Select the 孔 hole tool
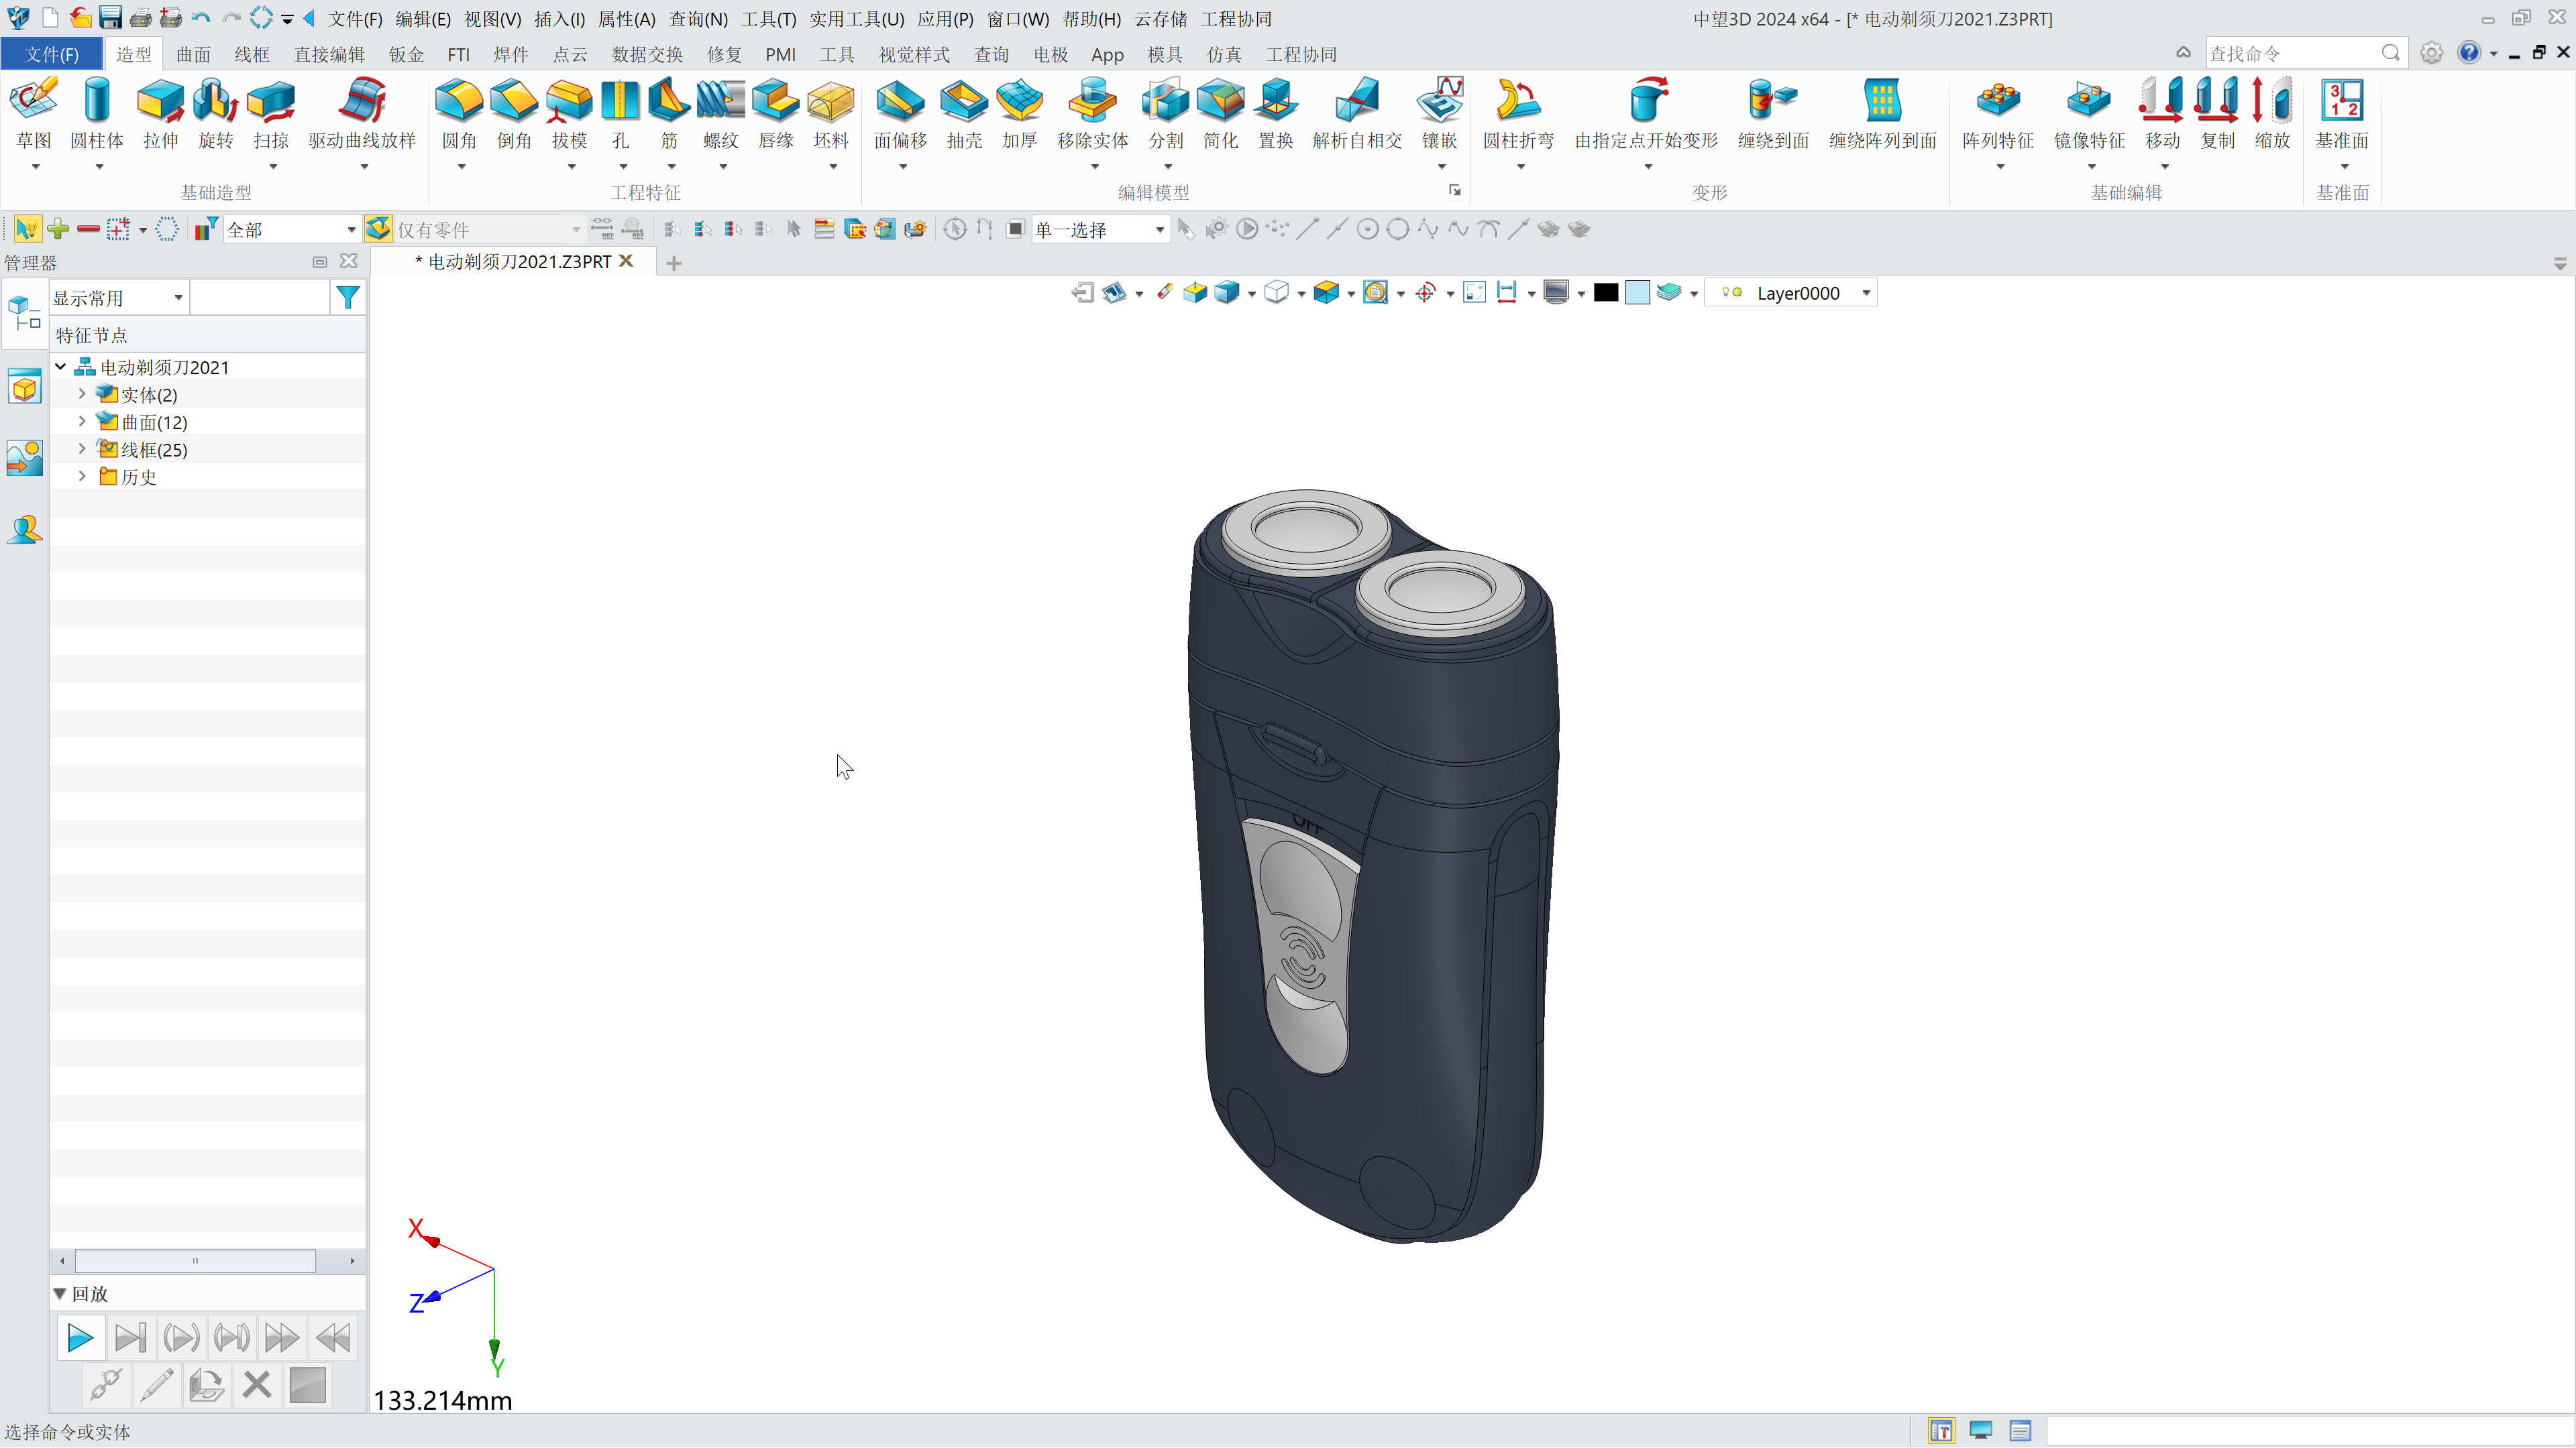The width and height of the screenshot is (2576, 1448). pos(620,114)
